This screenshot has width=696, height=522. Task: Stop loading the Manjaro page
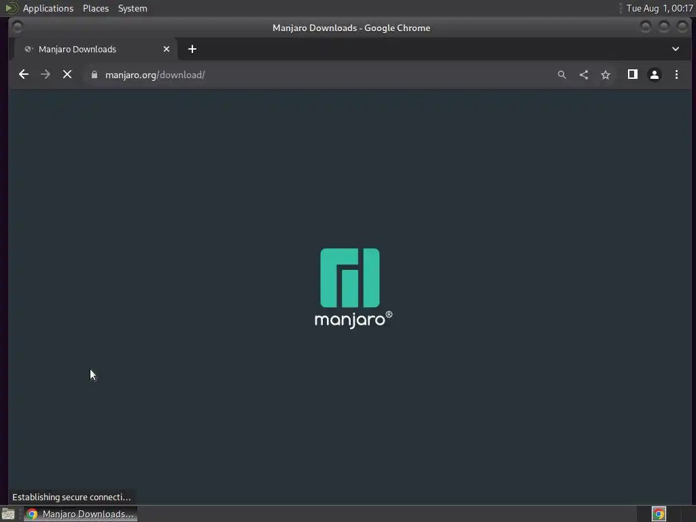point(67,75)
